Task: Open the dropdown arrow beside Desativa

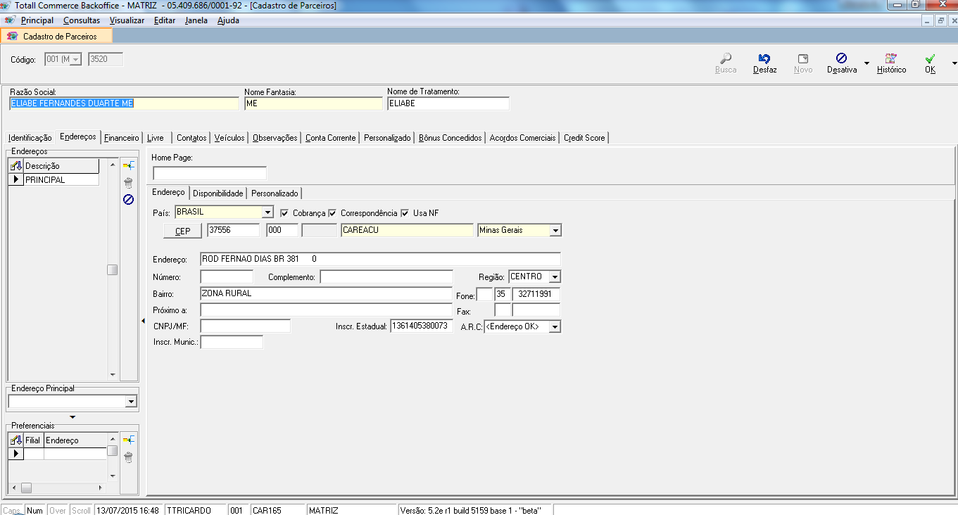Action: tap(866, 63)
